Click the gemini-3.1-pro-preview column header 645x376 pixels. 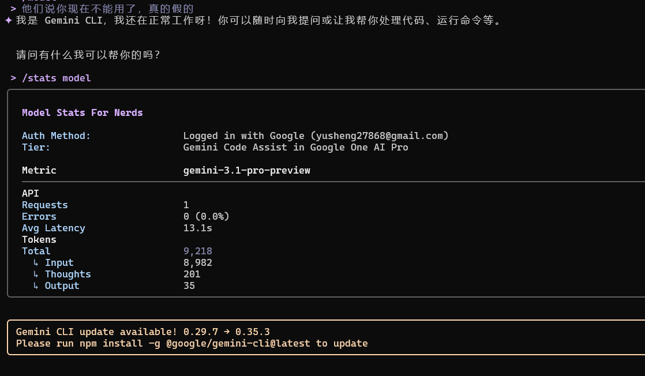pos(247,170)
